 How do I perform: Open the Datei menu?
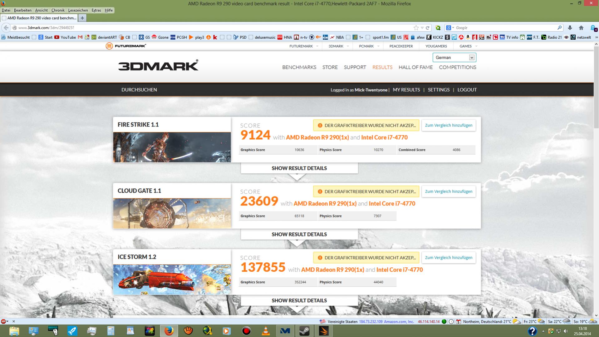(x=6, y=10)
